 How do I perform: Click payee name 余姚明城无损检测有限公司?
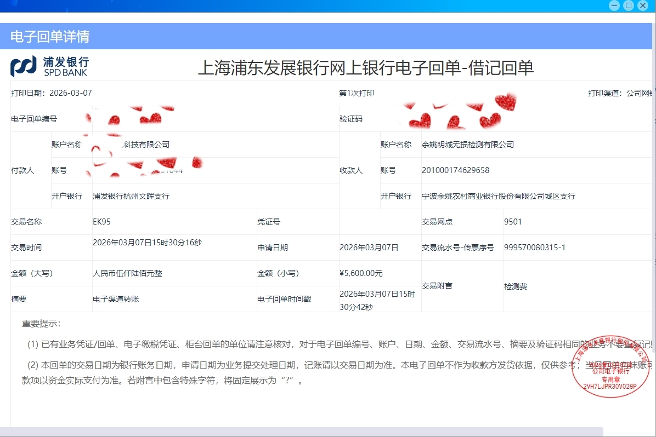467,145
